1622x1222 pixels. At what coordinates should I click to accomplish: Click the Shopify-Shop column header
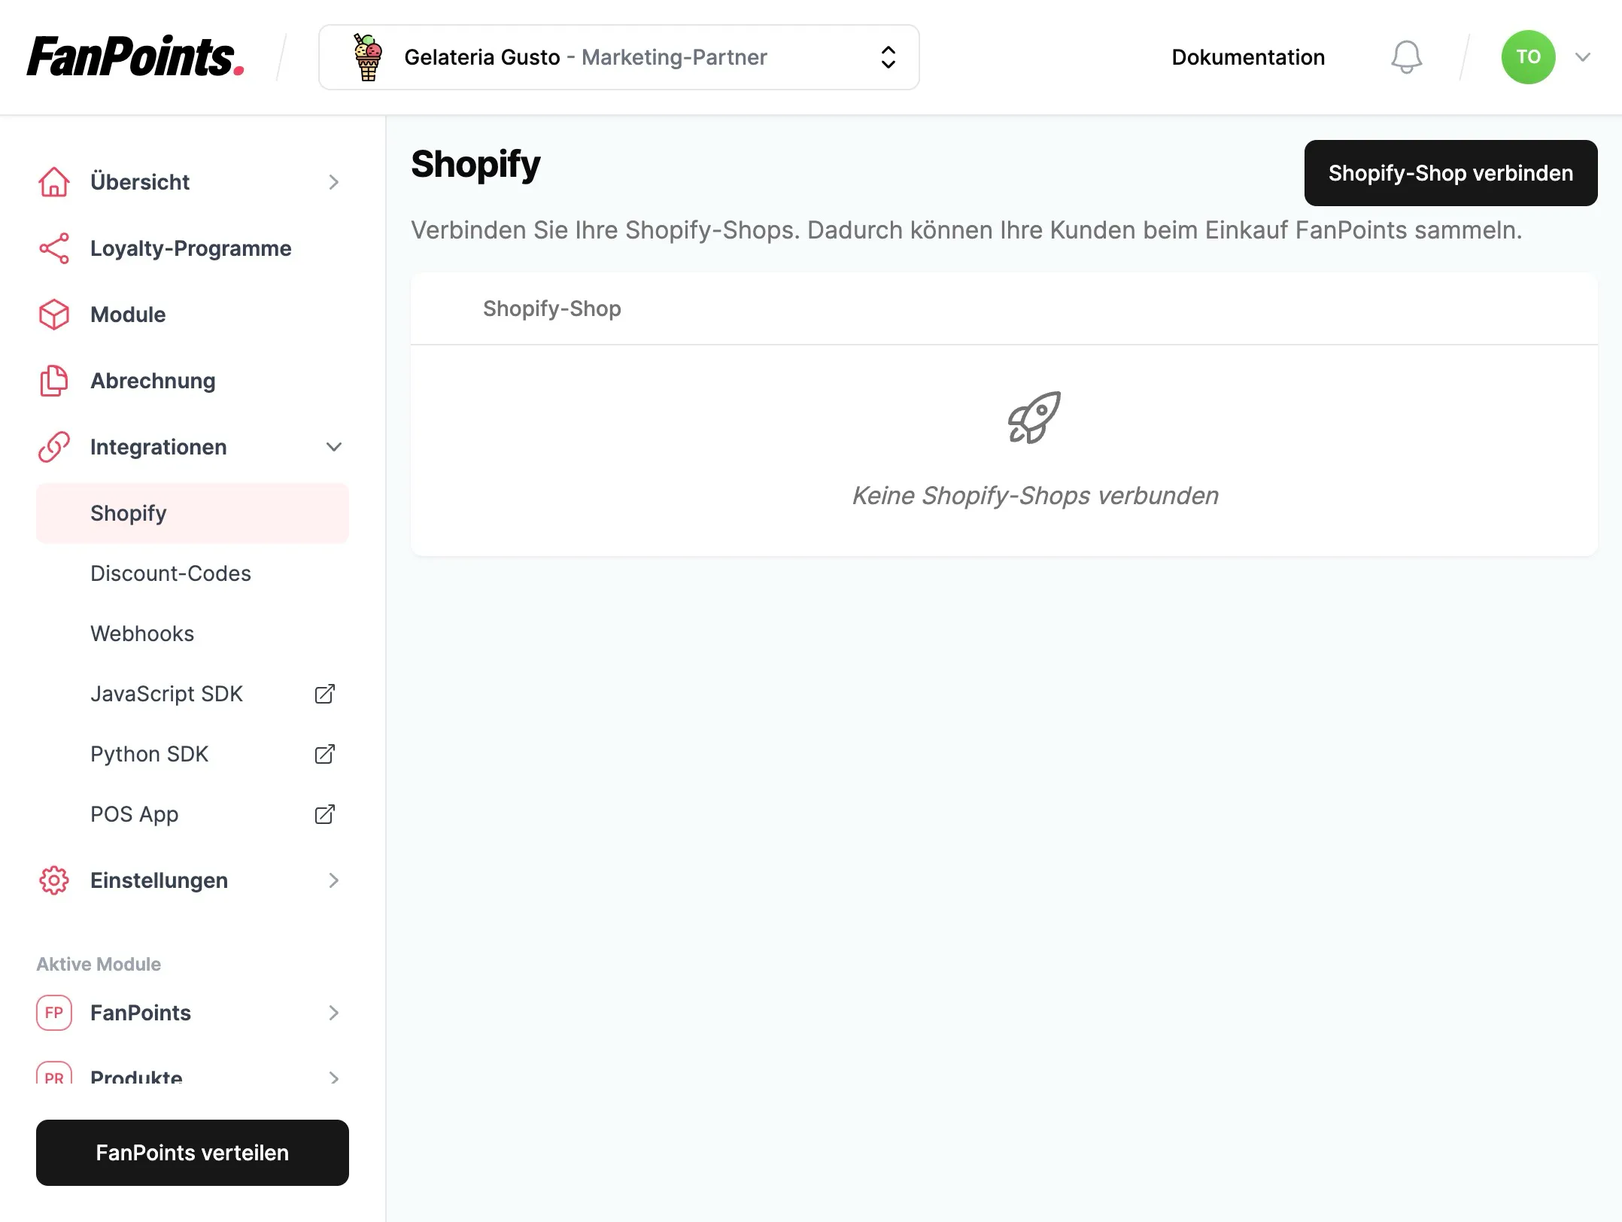[x=552, y=309]
